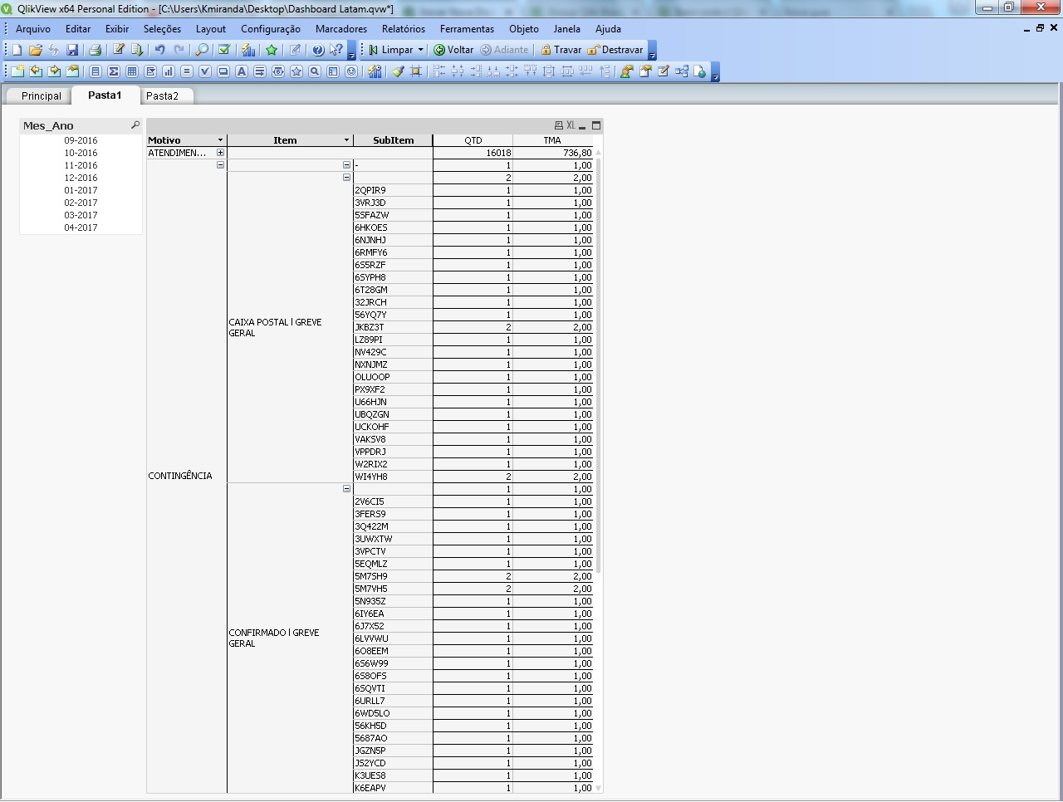The height and width of the screenshot is (802, 1063).
Task: Show Current Selections checkmark icon
Action: click(223, 50)
